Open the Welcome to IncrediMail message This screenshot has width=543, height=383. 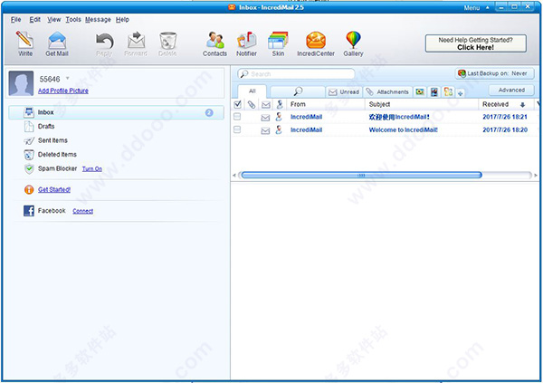[x=403, y=130]
